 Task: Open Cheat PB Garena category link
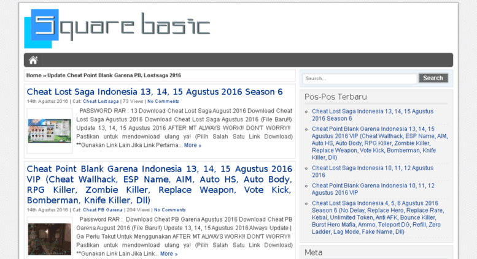pyautogui.click(x=103, y=210)
